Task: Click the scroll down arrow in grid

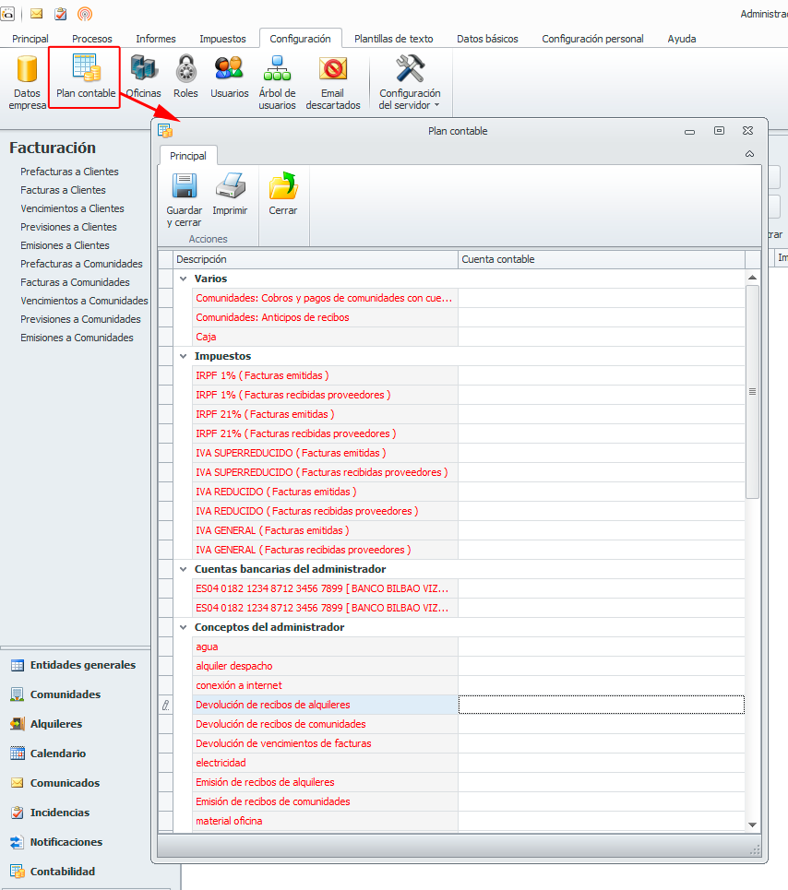Action: tap(752, 825)
